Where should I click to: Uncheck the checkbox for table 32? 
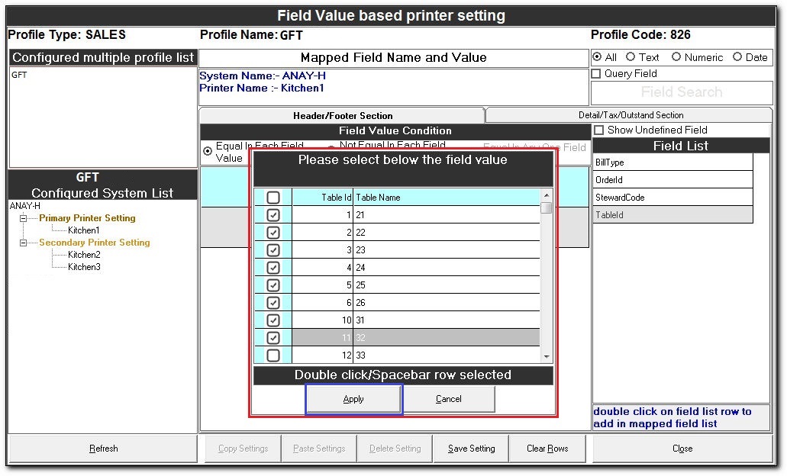273,338
